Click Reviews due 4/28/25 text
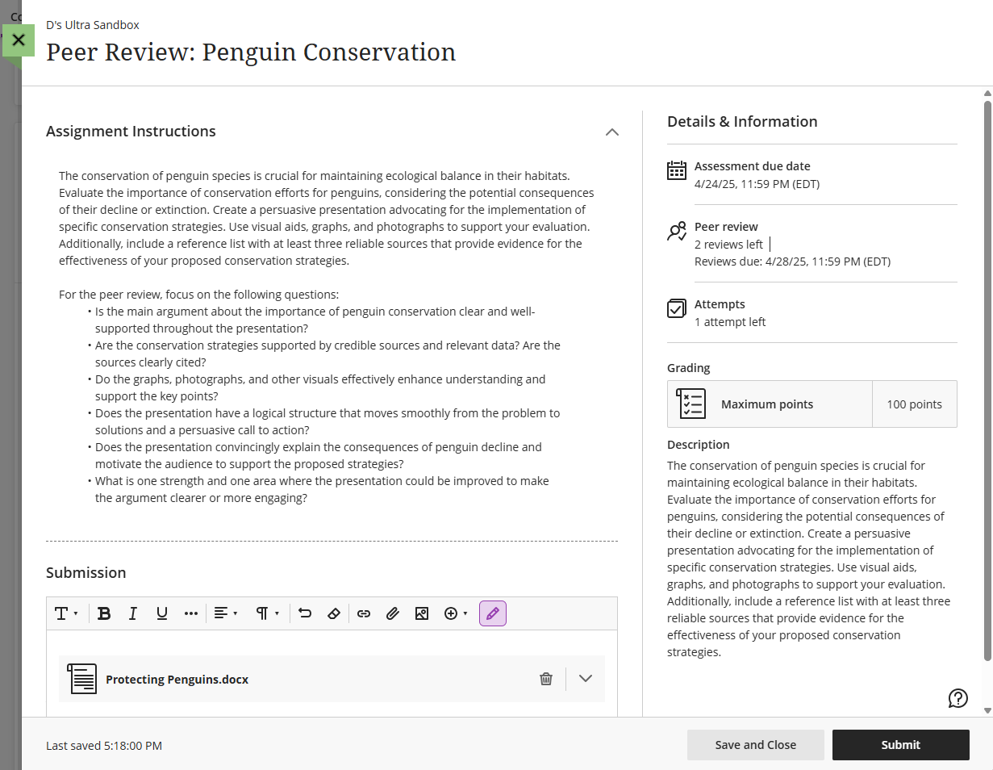 (792, 262)
